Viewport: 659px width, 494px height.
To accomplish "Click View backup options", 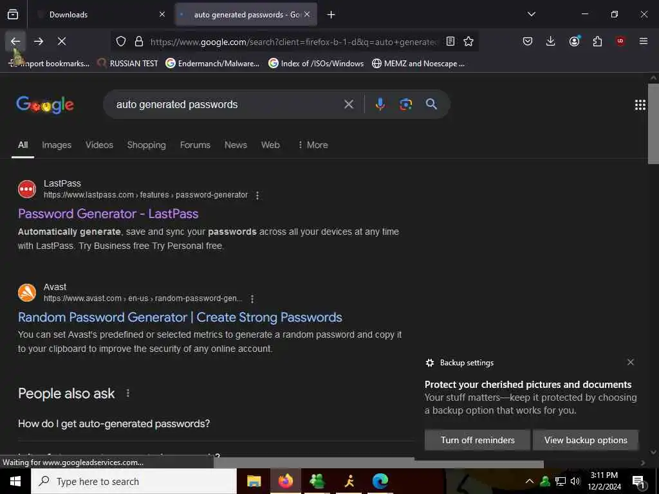I will click(x=586, y=440).
